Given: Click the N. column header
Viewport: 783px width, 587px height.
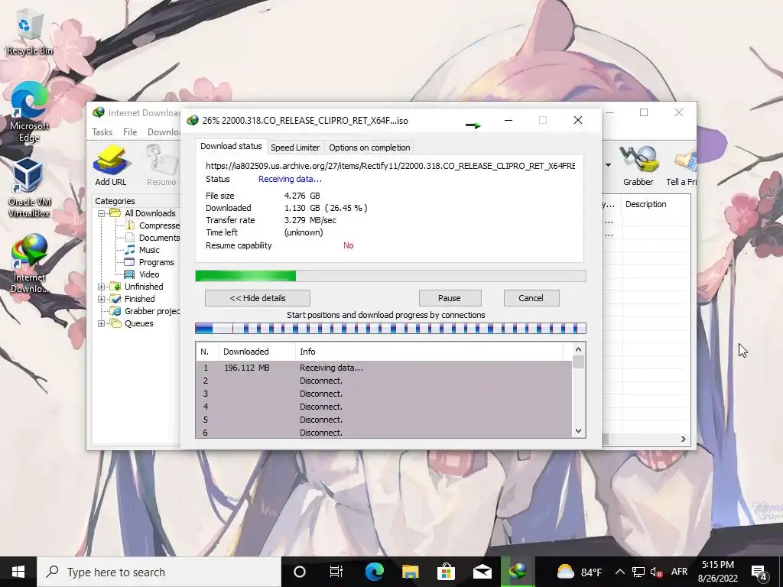Looking at the screenshot, I should coord(207,352).
